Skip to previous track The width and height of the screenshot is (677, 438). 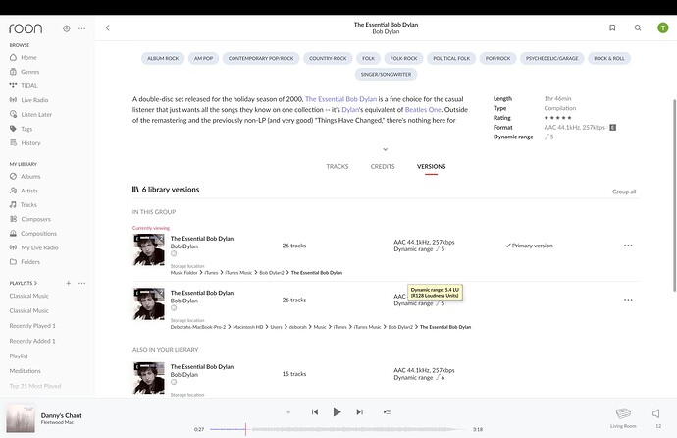point(315,412)
